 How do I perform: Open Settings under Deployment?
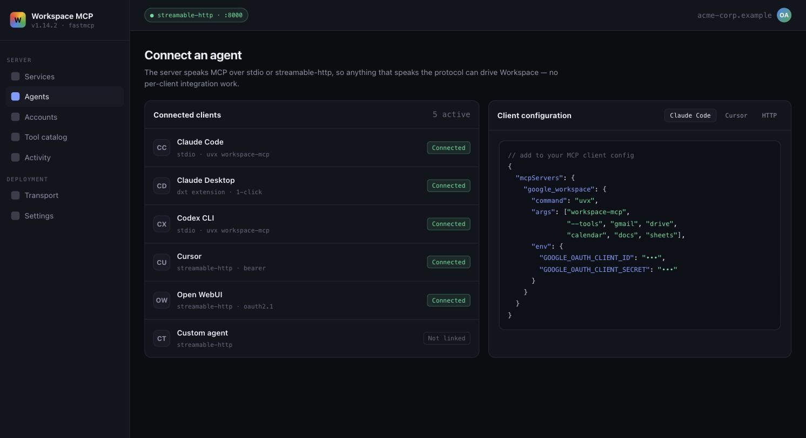point(65,216)
